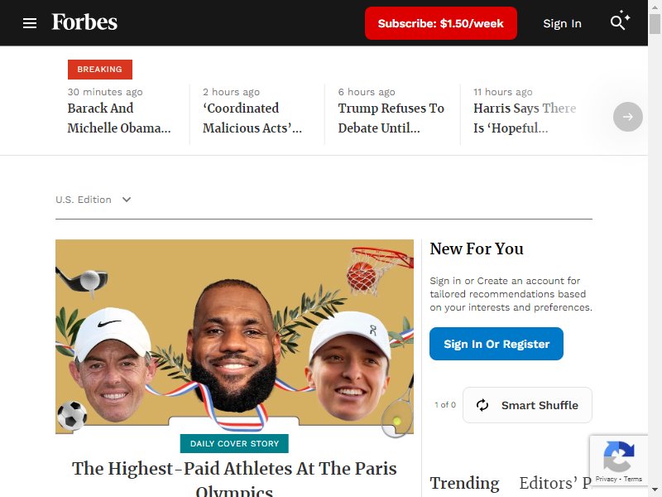The width and height of the screenshot is (662, 497).
Task: Click the Forbes logo
Action: pos(84,22)
